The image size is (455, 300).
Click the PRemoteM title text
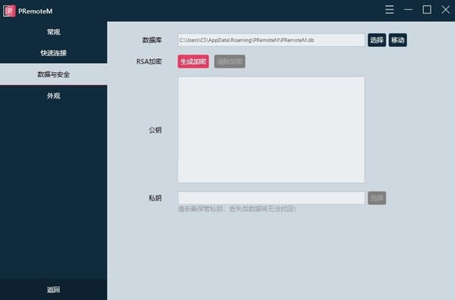36,11
